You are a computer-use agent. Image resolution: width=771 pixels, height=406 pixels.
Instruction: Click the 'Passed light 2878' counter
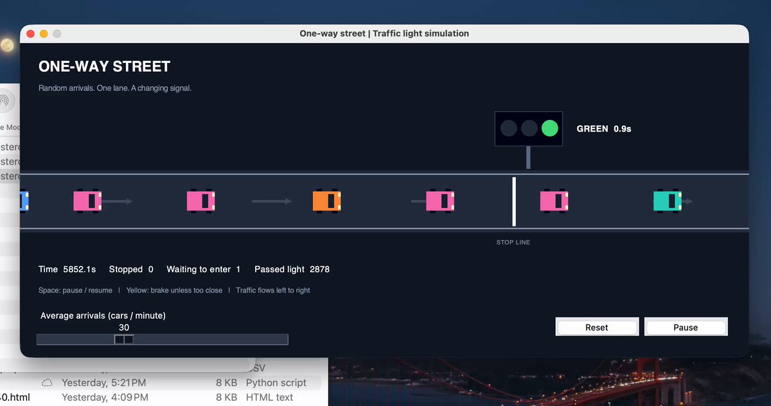pyautogui.click(x=292, y=269)
